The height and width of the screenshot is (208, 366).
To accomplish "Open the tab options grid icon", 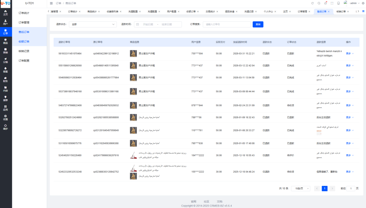I will (363, 11).
